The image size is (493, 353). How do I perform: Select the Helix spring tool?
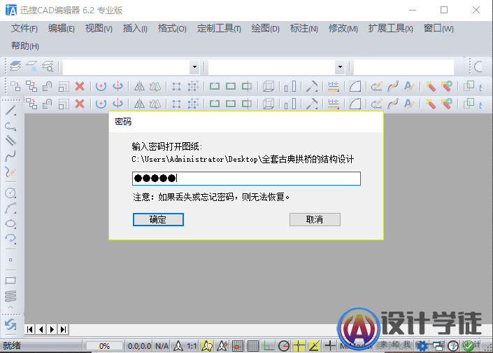pos(10,296)
